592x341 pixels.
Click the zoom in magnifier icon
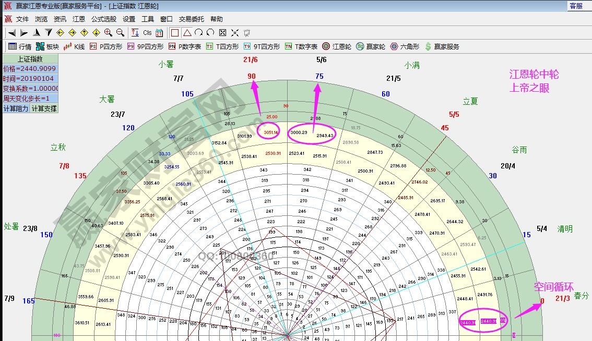pos(108,32)
